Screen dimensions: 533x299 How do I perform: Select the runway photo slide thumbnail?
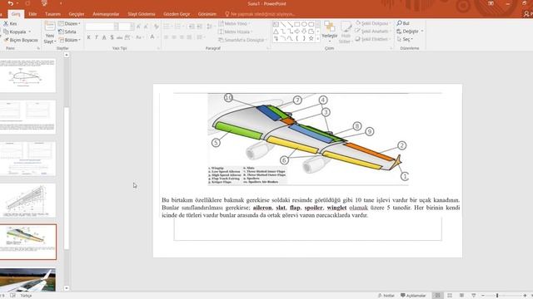pyautogui.click(x=27, y=280)
